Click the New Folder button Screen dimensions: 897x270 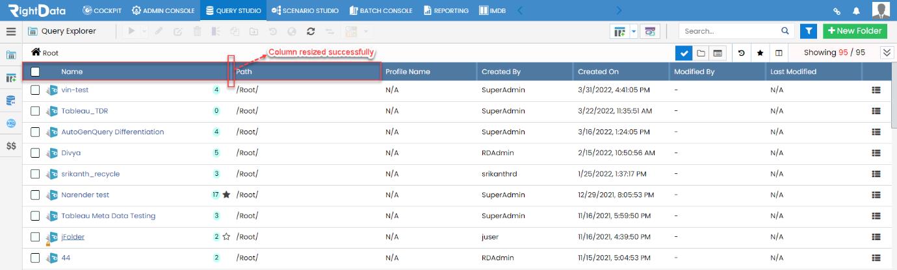(x=854, y=31)
